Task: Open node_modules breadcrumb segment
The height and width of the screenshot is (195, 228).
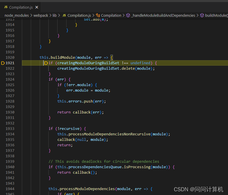Action: [17, 16]
